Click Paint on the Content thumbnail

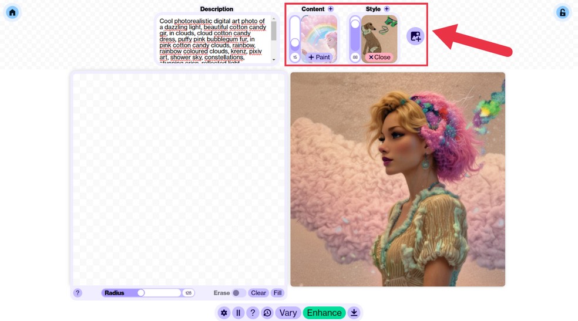[x=319, y=57]
